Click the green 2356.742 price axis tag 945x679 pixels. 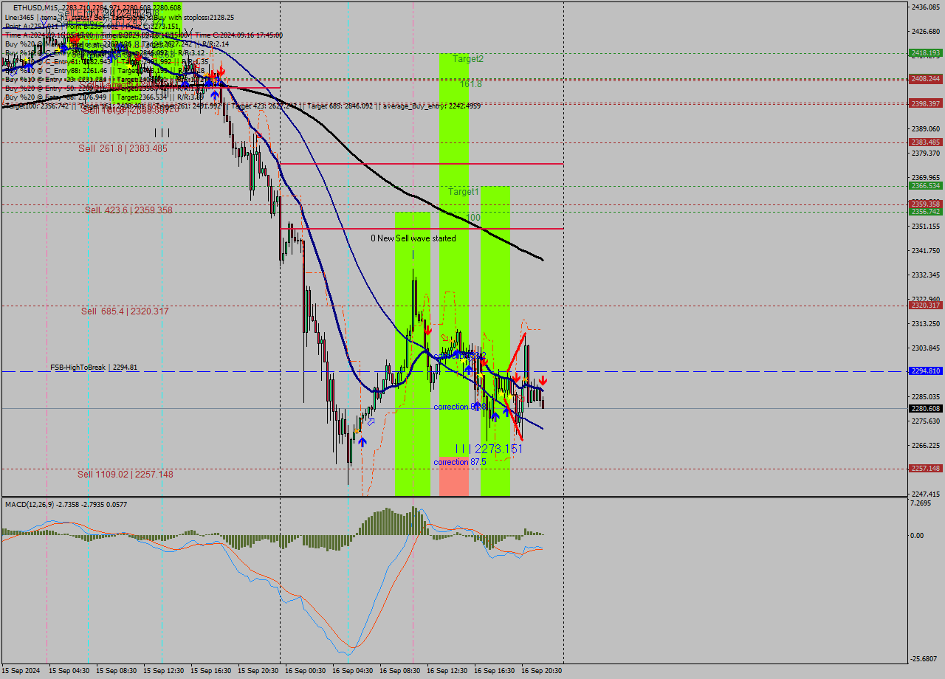(926, 212)
